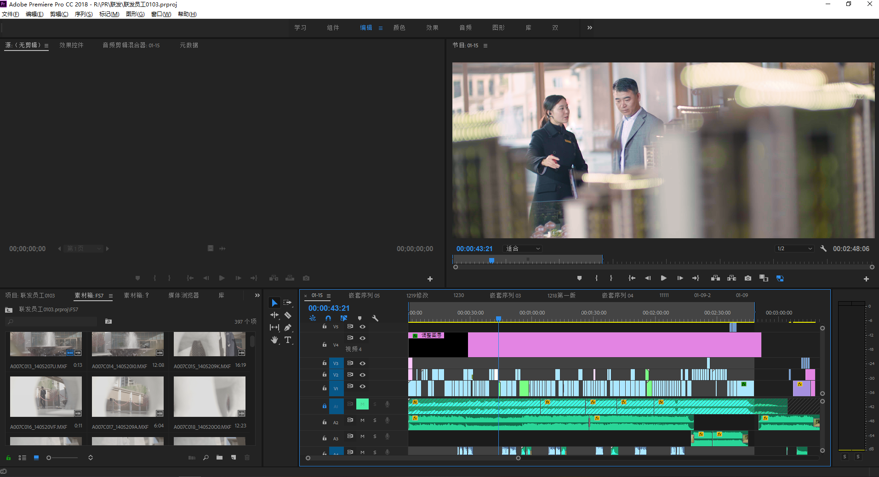Select the Razor tool

pos(288,315)
